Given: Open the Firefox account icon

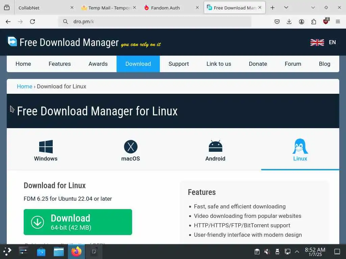Looking at the screenshot, I should pyautogui.click(x=301, y=22).
